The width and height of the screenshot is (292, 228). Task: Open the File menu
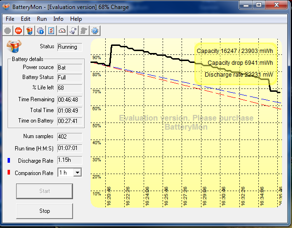[10, 19]
